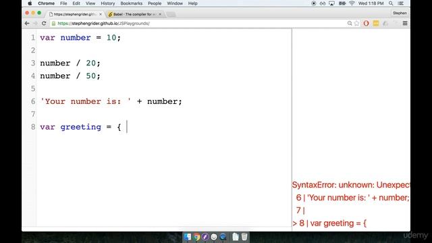Click the browser forward arrow
Screen dimensions: 432x243
tap(35, 24)
